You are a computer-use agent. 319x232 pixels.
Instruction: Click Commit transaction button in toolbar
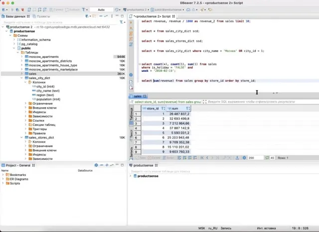(56, 9)
